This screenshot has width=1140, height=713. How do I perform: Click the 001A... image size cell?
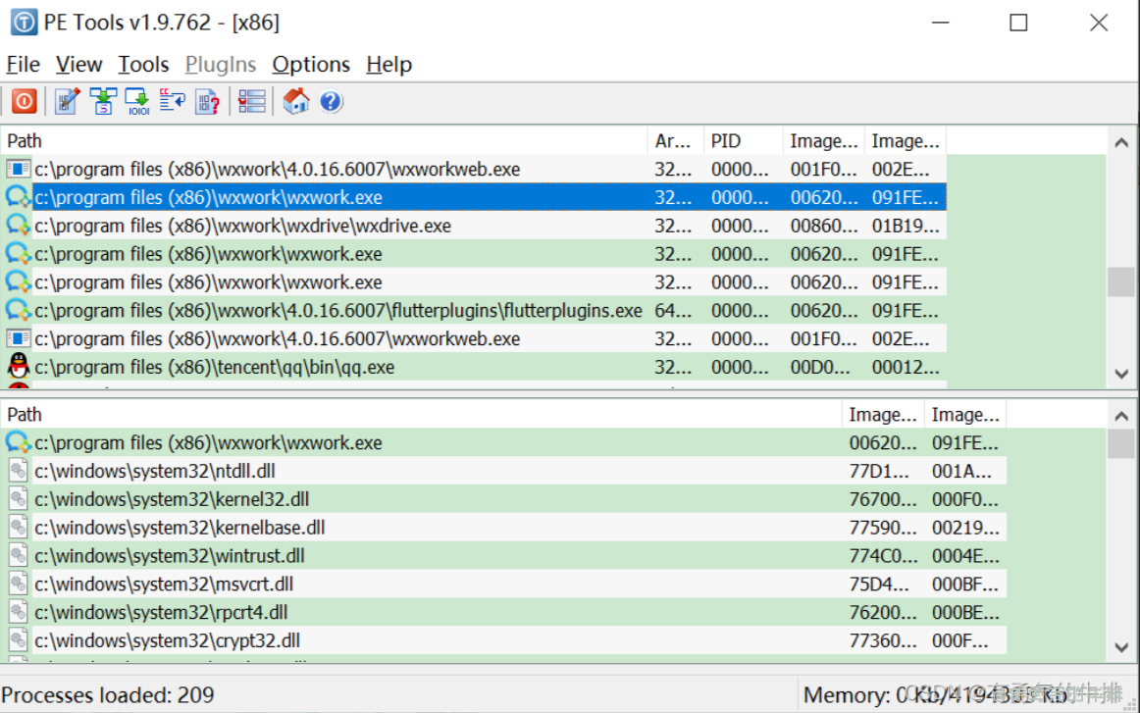pos(961,471)
